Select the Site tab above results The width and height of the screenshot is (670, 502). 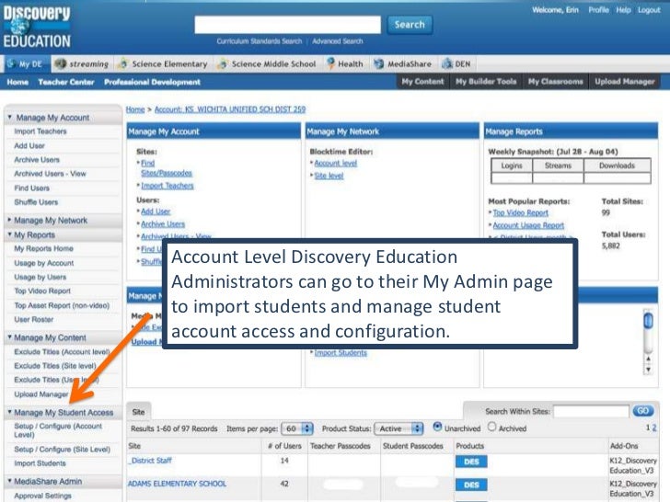[138, 412]
